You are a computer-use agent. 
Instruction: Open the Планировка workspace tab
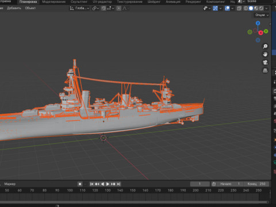pos(28,2)
